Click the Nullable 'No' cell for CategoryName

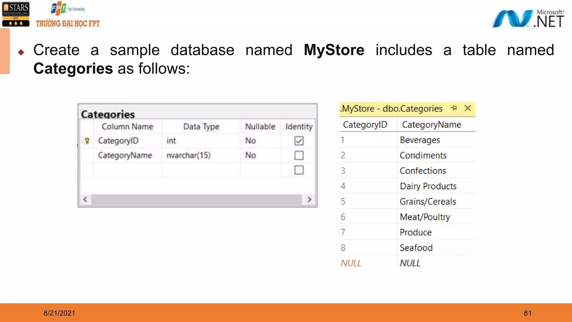260,155
